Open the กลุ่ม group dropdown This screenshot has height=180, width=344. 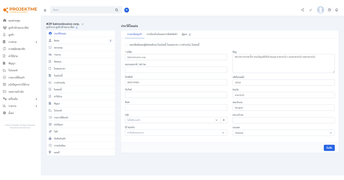(173, 120)
